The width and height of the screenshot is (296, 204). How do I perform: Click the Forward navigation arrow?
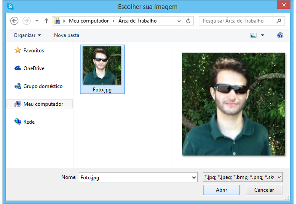26,21
